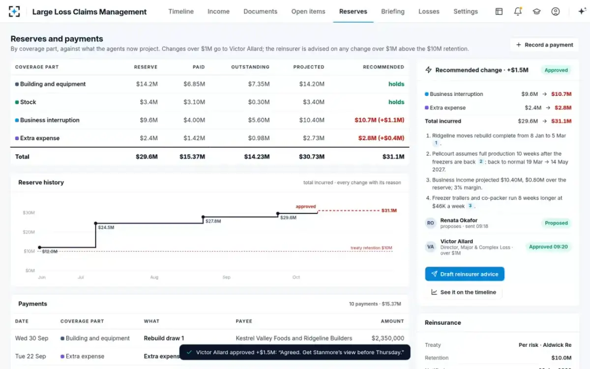Switch to the Losses tab
590x369 pixels.
click(429, 11)
